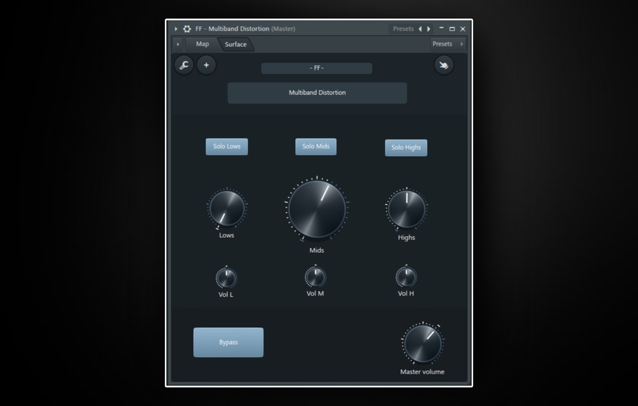Click the Lows distortion knob
This screenshot has width=638, height=406.
coord(227,208)
